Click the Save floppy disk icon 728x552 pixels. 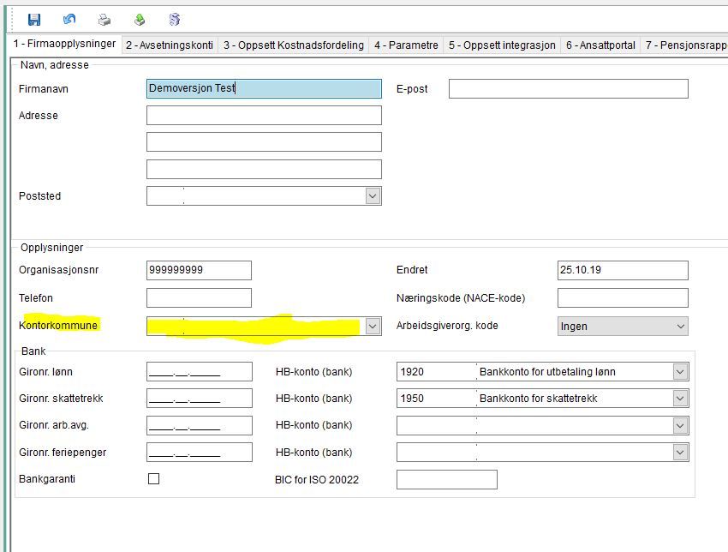tap(34, 20)
